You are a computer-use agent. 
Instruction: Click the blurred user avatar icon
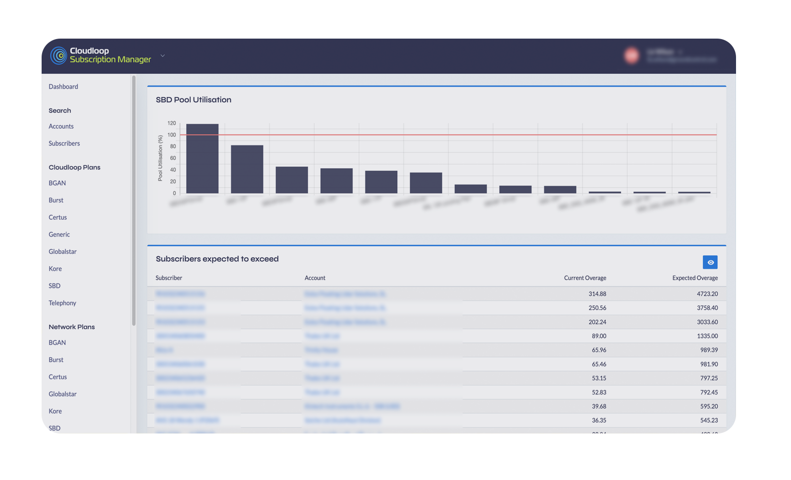632,55
